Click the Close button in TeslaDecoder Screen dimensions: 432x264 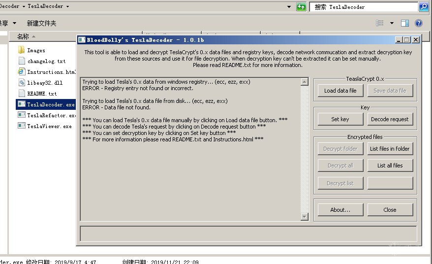[x=390, y=210]
